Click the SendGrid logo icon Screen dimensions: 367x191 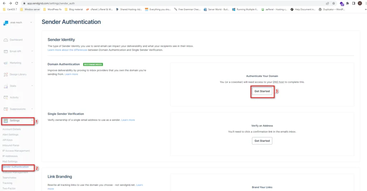coord(6,23)
